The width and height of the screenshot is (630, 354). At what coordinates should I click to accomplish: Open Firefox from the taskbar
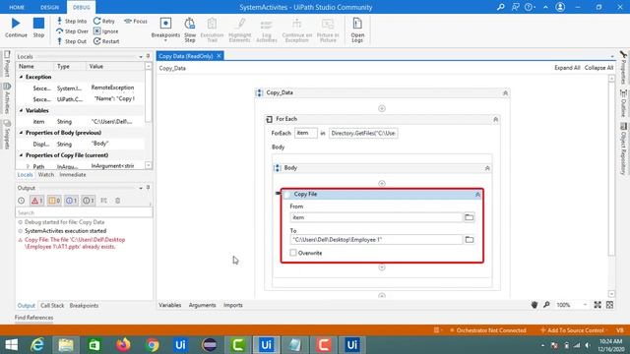(123, 345)
